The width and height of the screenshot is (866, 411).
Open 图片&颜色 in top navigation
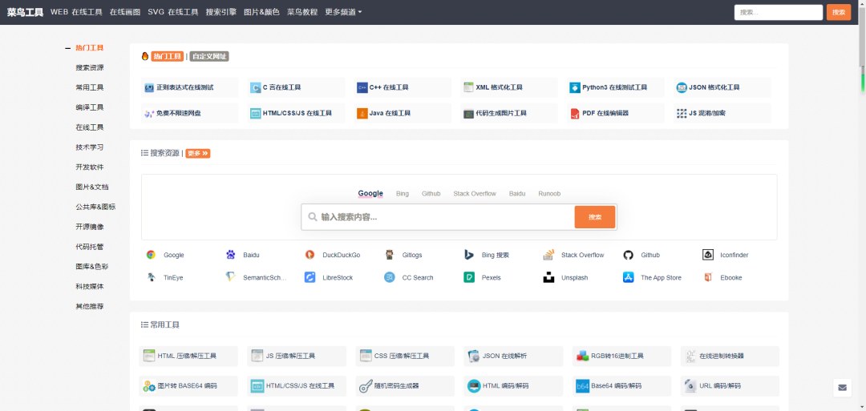tap(261, 12)
